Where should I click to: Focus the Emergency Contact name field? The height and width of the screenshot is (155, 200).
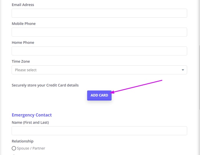[99, 131]
